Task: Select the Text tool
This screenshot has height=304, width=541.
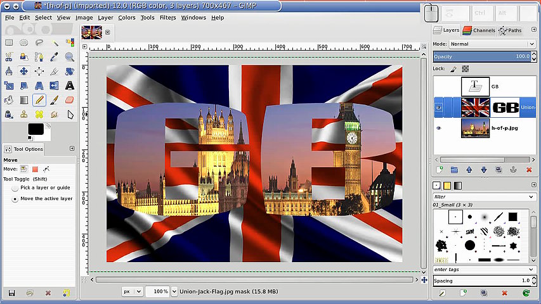Action: coord(70,85)
